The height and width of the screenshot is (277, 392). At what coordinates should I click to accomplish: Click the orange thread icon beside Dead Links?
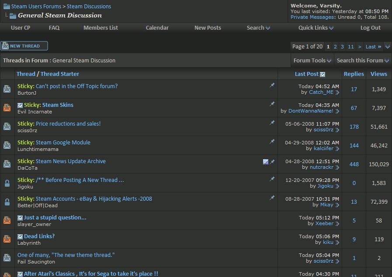click(x=7, y=239)
